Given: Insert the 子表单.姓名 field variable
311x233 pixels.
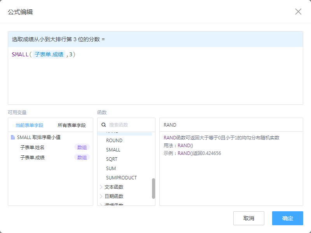Looking at the screenshot, I should pyautogui.click(x=32, y=148).
